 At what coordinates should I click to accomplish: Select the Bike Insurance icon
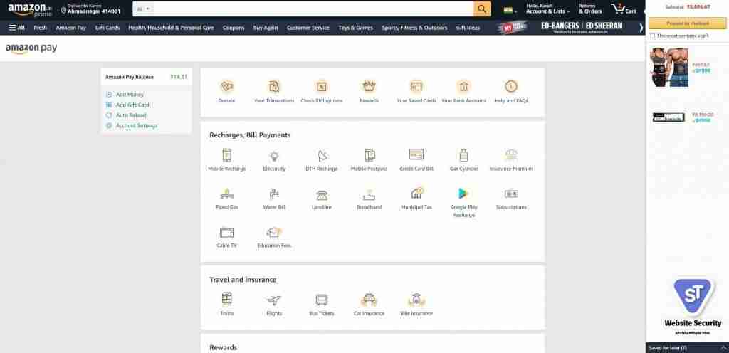point(416,300)
